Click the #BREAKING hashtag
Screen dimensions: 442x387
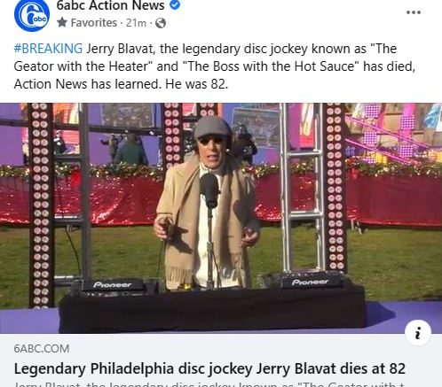coord(48,49)
